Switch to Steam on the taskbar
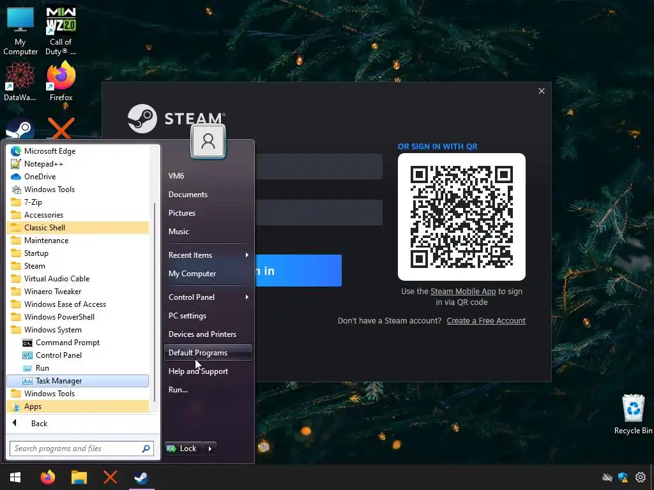Viewport: 654px width, 490px height. point(141,477)
